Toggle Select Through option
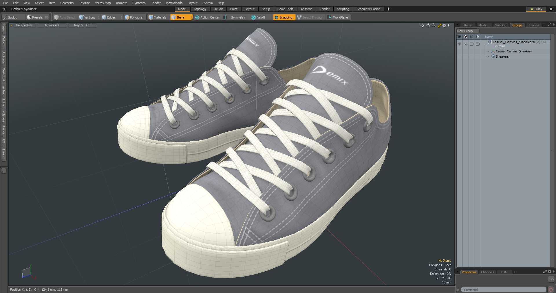This screenshot has height=293, width=556. (310, 17)
